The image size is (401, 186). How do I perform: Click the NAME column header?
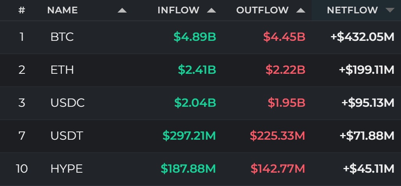62,10
